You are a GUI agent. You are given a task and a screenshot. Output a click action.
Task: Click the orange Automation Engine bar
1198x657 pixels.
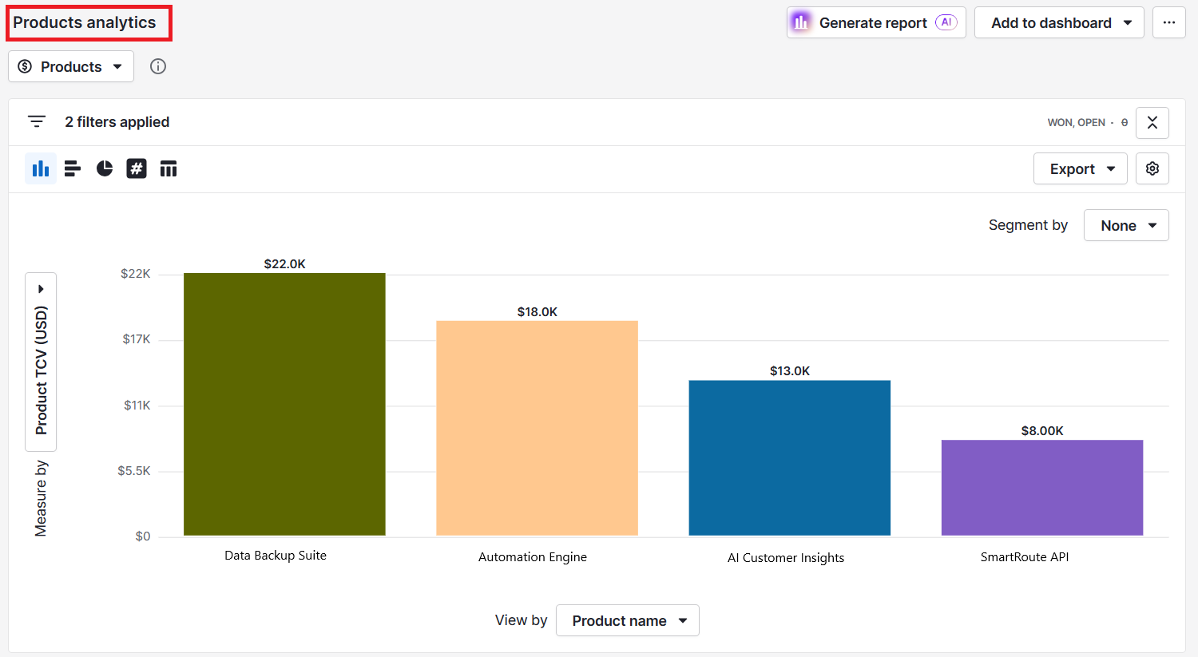click(x=537, y=427)
